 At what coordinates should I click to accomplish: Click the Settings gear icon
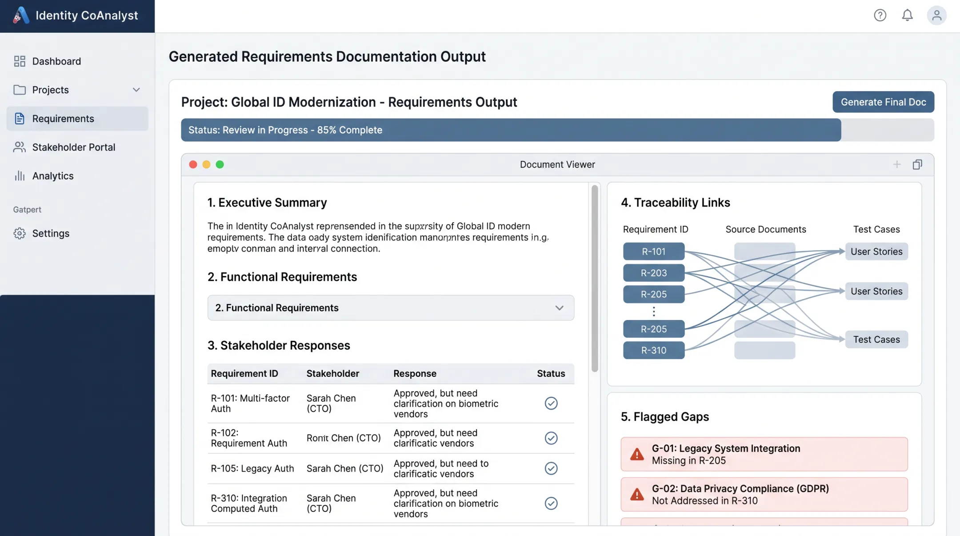(20, 233)
